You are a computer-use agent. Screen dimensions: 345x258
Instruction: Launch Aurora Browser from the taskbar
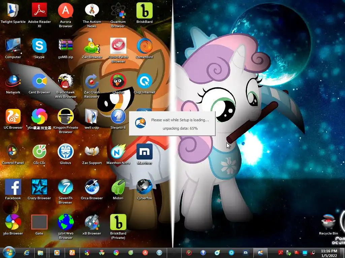click(x=145, y=253)
